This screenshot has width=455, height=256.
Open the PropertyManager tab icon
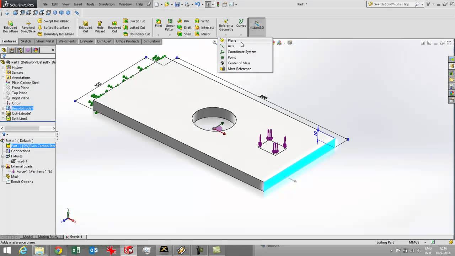pyautogui.click(x=12, y=50)
